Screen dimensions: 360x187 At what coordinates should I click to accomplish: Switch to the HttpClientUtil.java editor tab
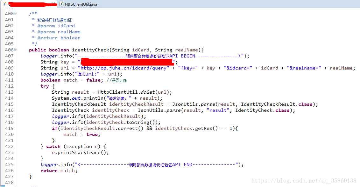pos(78,4)
